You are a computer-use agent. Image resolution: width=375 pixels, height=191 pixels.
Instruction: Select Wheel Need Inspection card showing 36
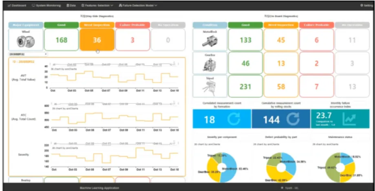click(x=97, y=40)
